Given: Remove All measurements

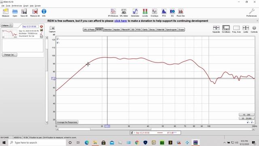Looking at the screenshot, I should (x=35, y=13).
